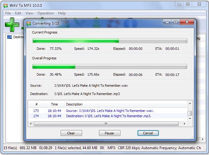Click the Overall Progress bar
209x155 pixels.
(x=110, y=66)
